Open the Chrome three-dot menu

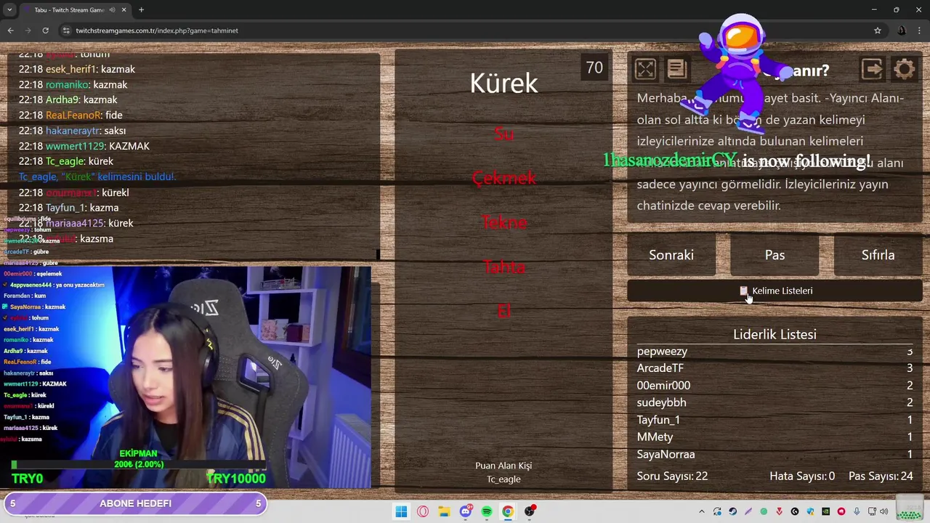pyautogui.click(x=919, y=31)
